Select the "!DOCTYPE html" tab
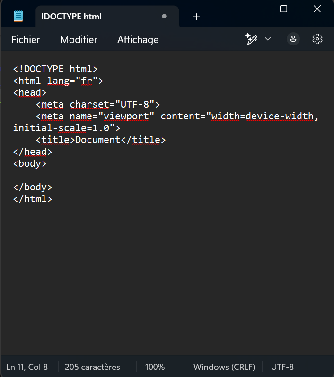Viewport: 334px width, 377px height. click(72, 17)
